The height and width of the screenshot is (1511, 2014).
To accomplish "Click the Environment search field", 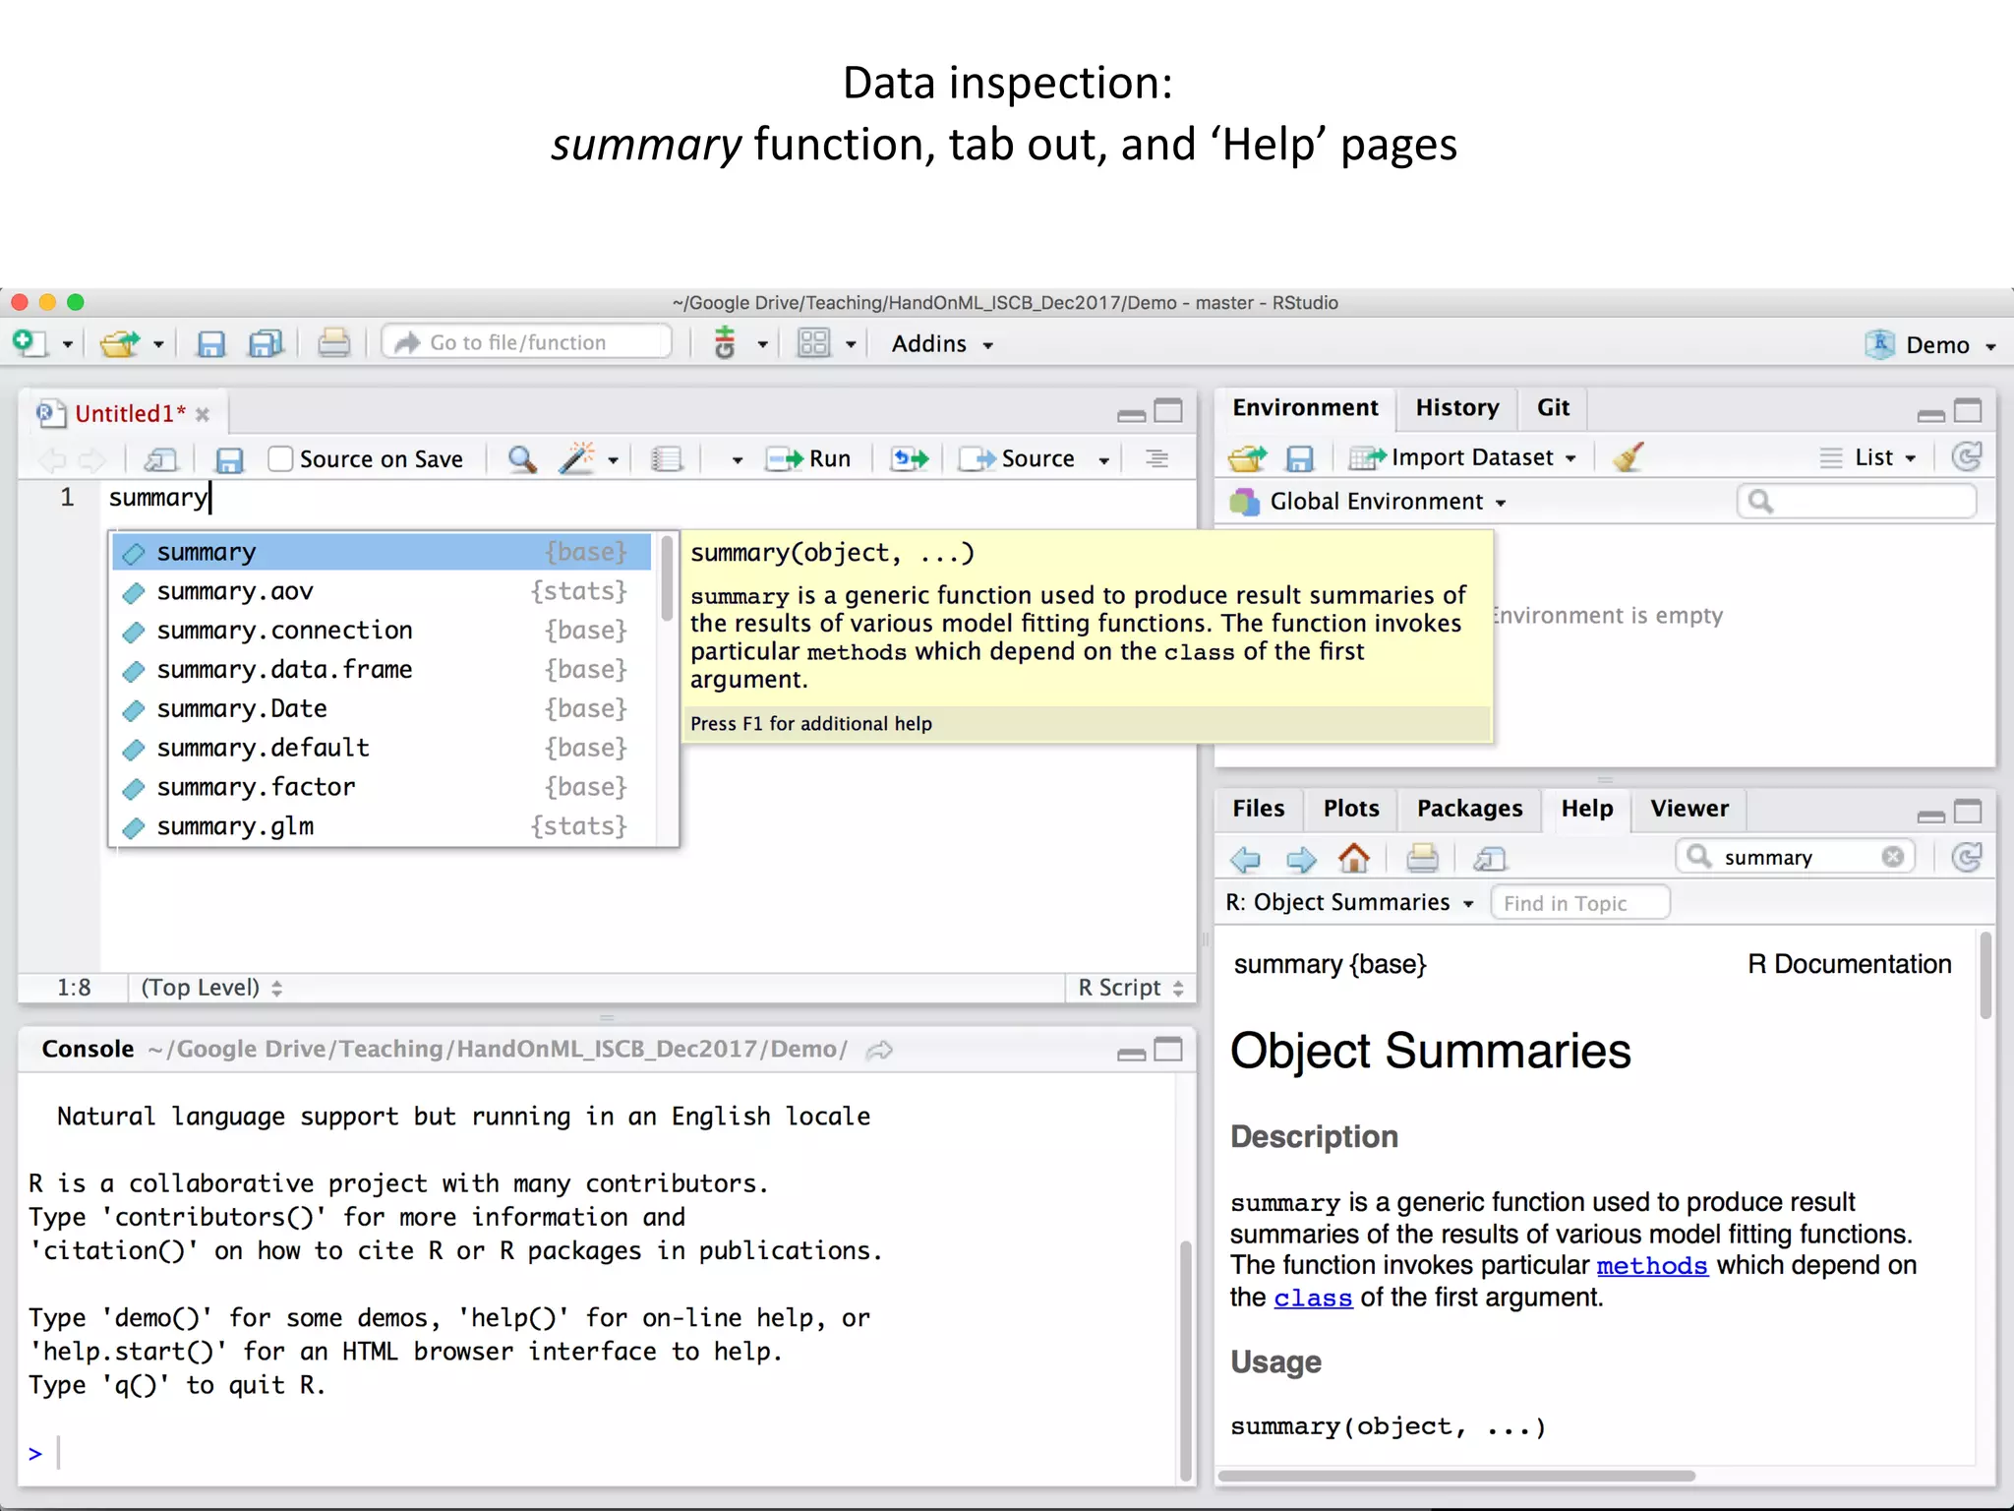I will [x=1857, y=502].
